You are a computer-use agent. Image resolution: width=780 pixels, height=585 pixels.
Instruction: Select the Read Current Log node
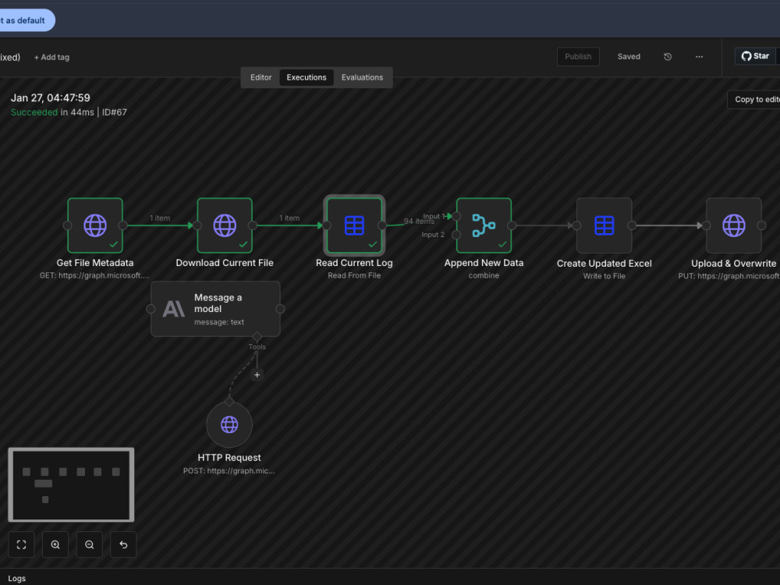[354, 225]
